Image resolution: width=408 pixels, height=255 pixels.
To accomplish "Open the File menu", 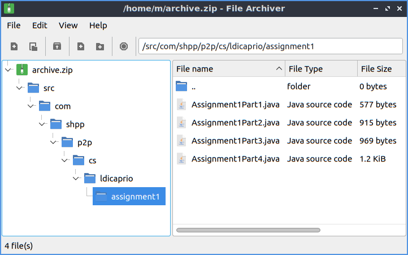I will [x=14, y=25].
